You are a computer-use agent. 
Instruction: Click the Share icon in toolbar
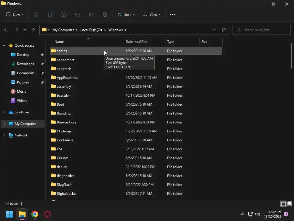(x=91, y=14)
